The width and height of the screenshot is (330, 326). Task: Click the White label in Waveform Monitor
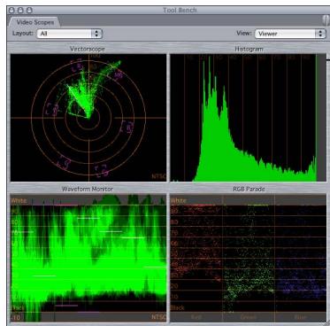point(19,201)
